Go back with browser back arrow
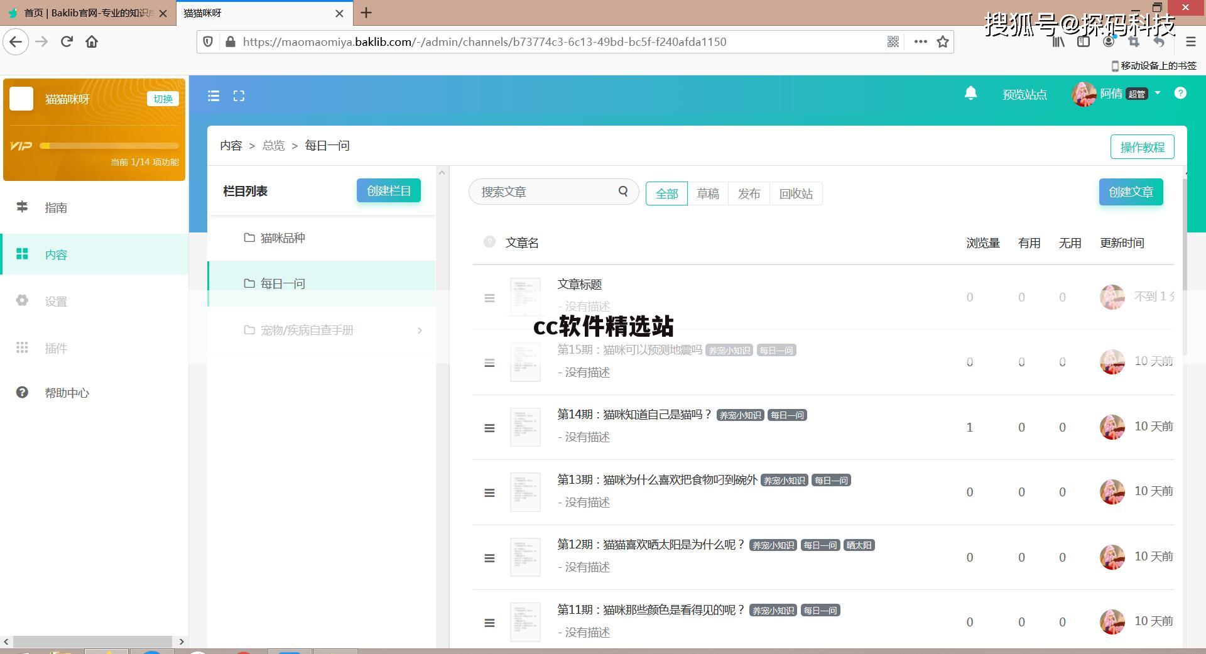Viewport: 1206px width, 654px height. coord(16,42)
